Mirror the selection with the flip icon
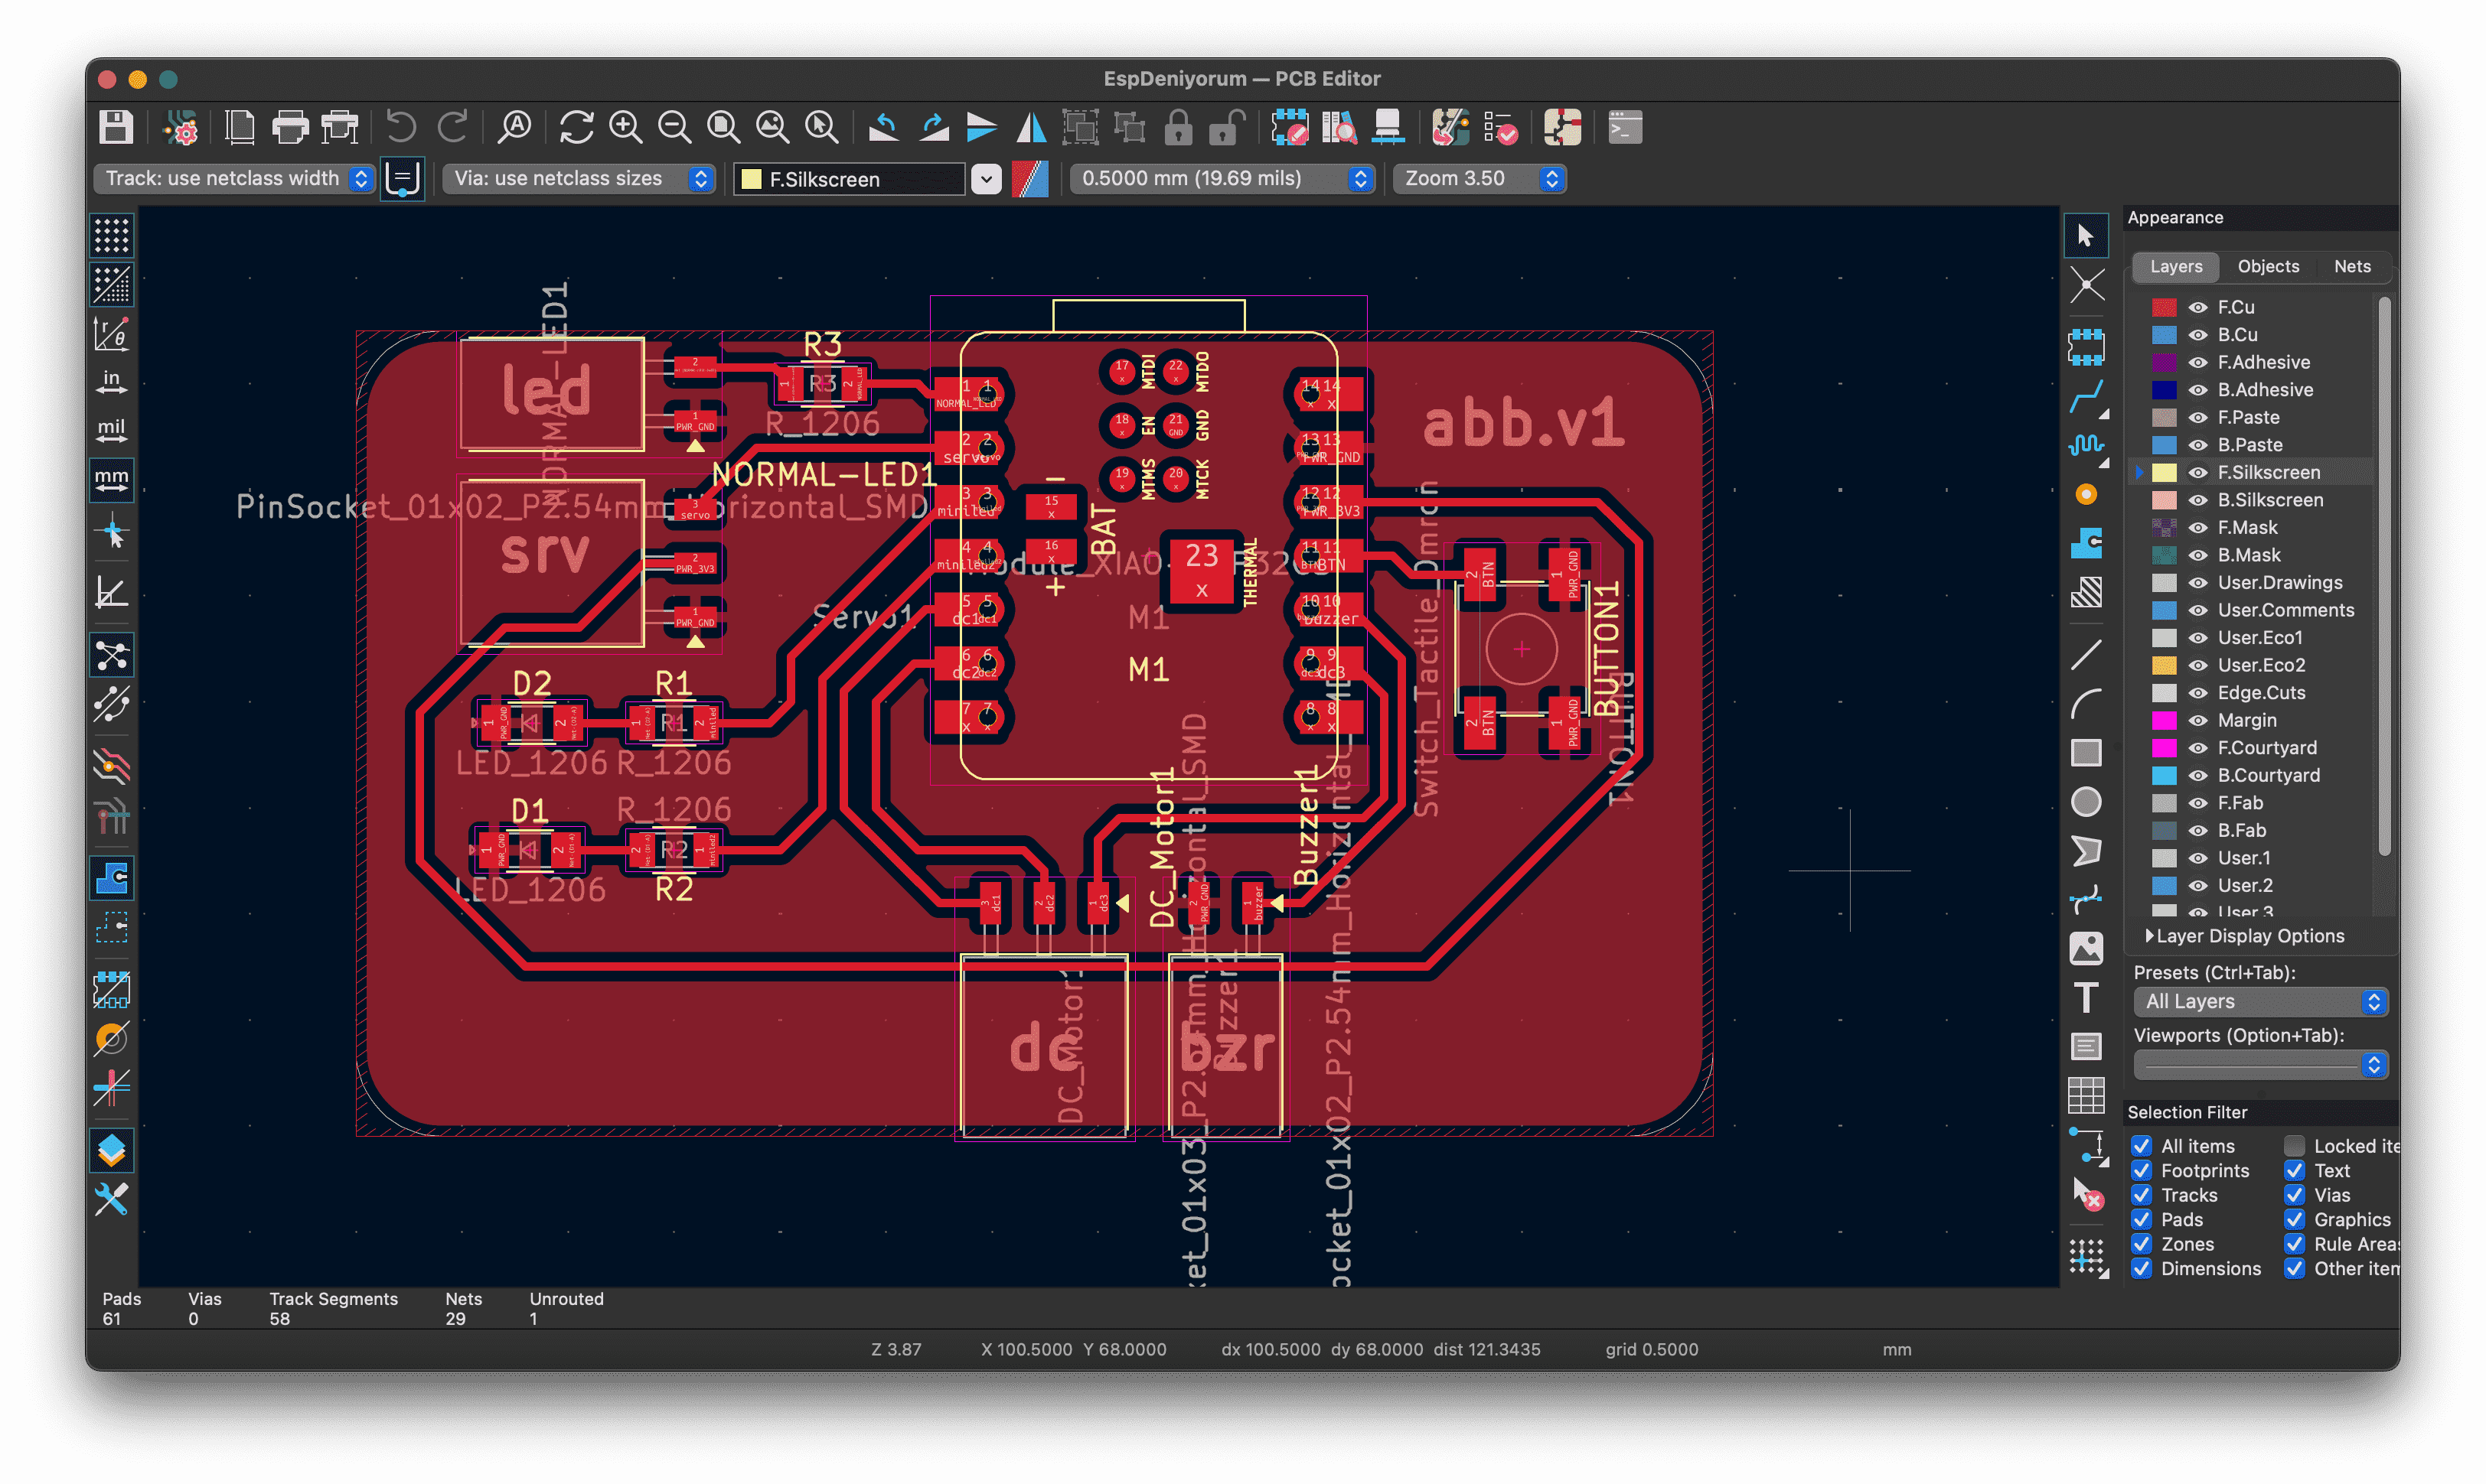Viewport: 2486px width, 1484px height. coord(1032,128)
